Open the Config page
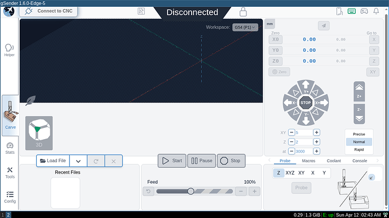Viewport: 389px width, 218px height. (x=10, y=197)
